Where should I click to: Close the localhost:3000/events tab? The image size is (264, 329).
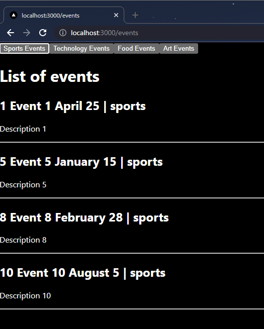point(116,15)
